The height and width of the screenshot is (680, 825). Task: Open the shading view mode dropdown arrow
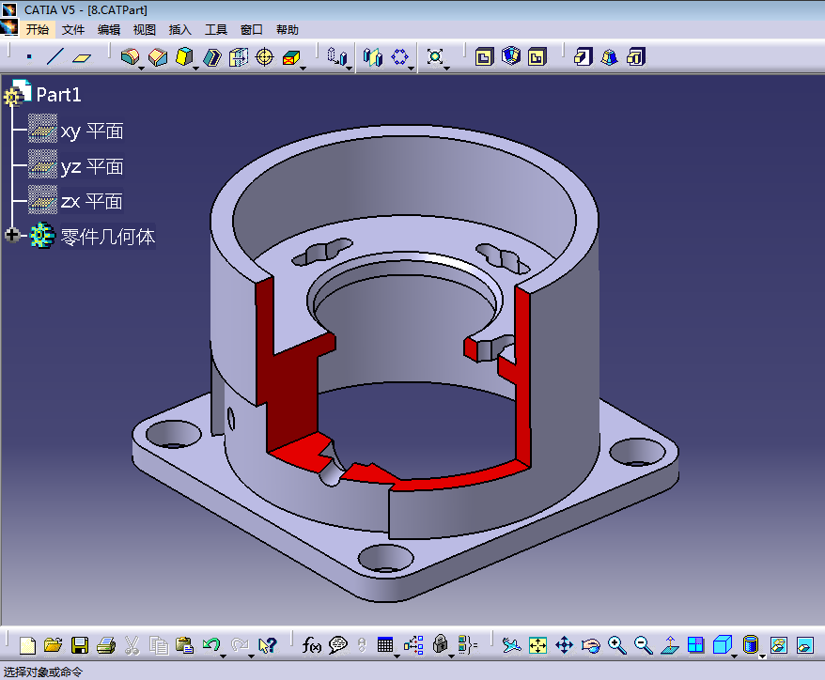tap(761, 654)
